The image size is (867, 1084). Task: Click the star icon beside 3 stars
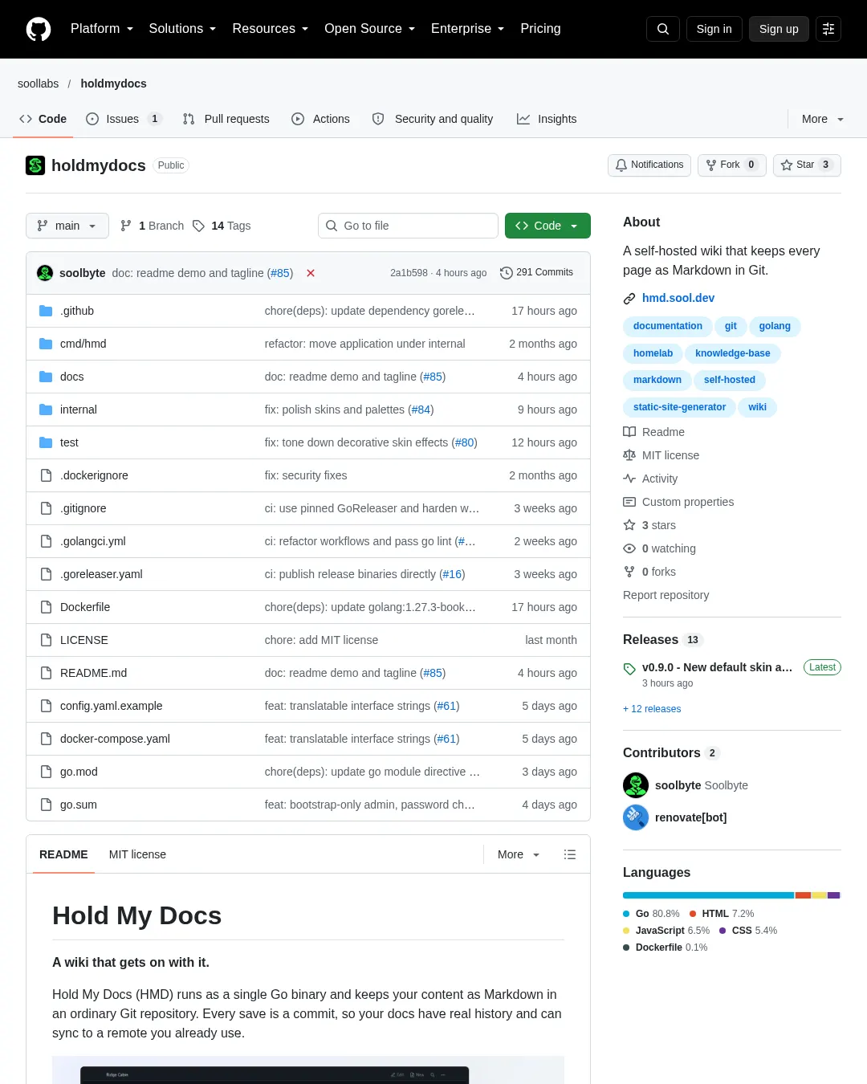629,525
